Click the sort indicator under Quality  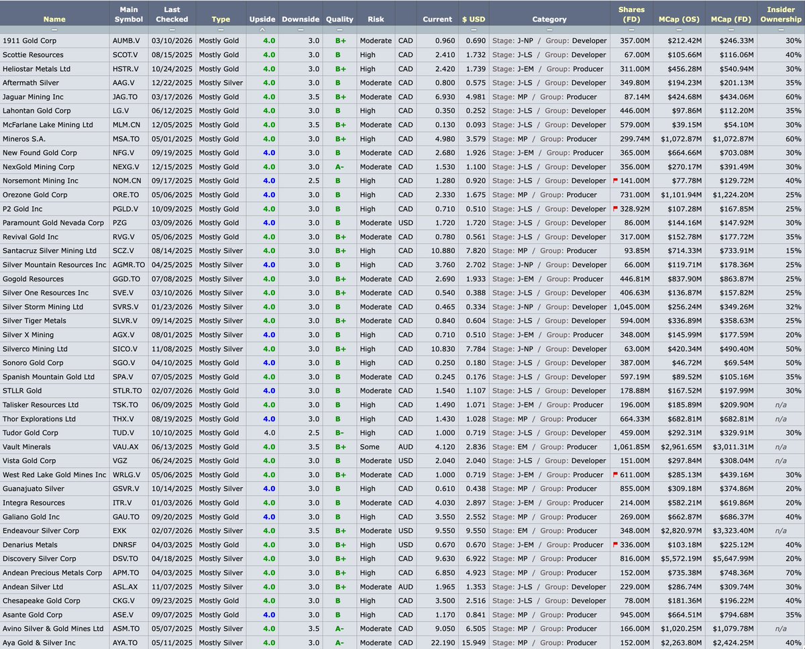[x=339, y=30]
